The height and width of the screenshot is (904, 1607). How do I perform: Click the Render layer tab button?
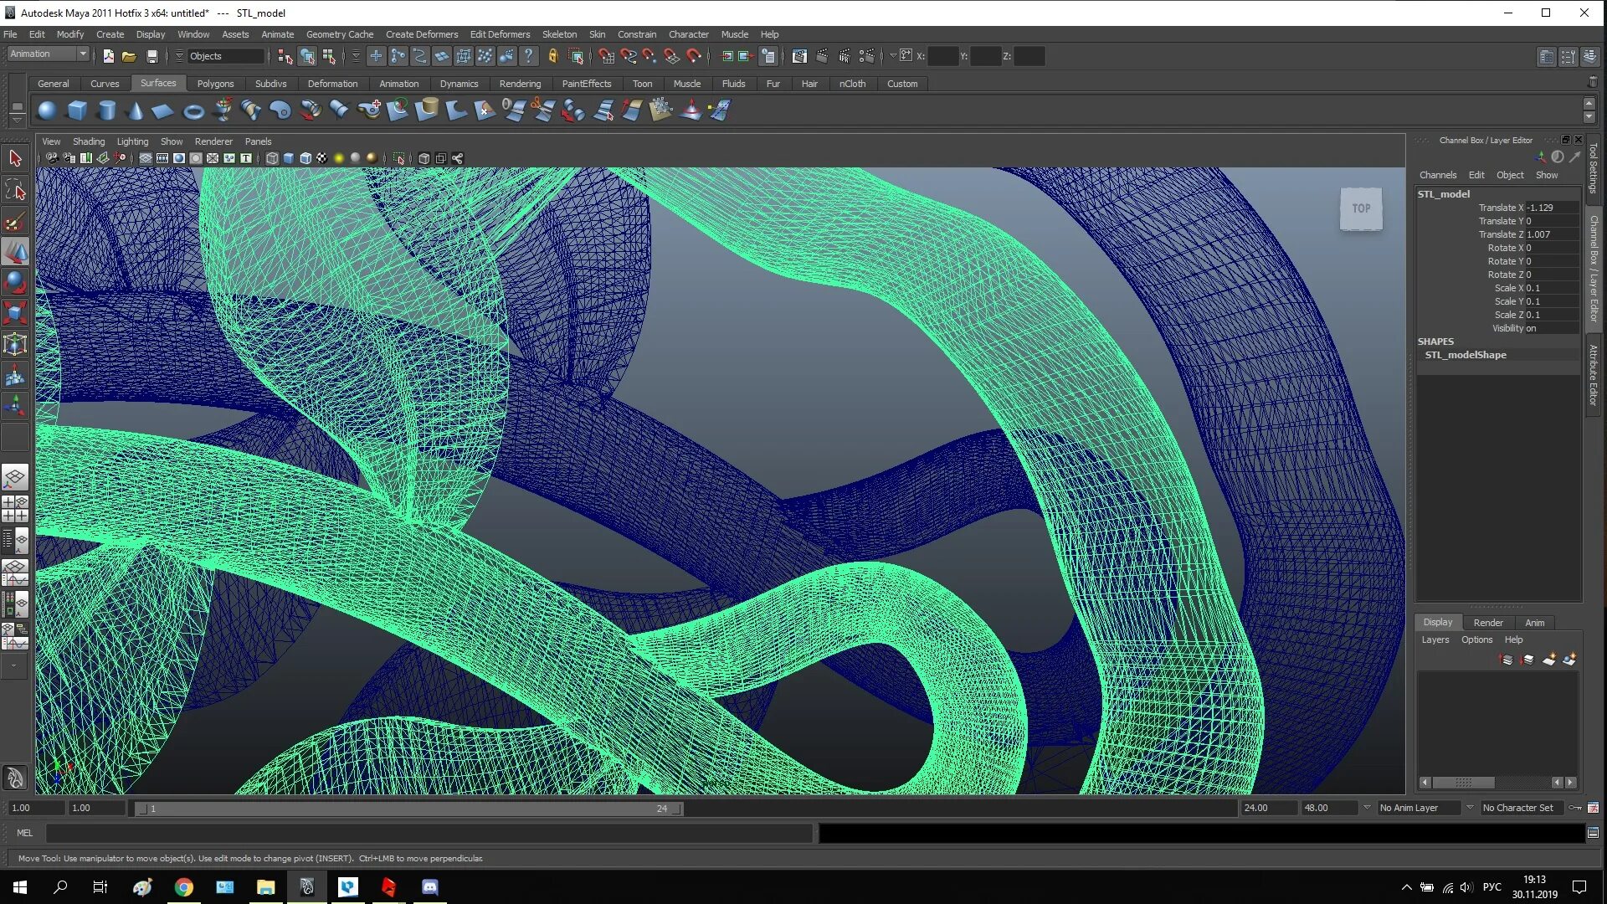[1487, 623]
